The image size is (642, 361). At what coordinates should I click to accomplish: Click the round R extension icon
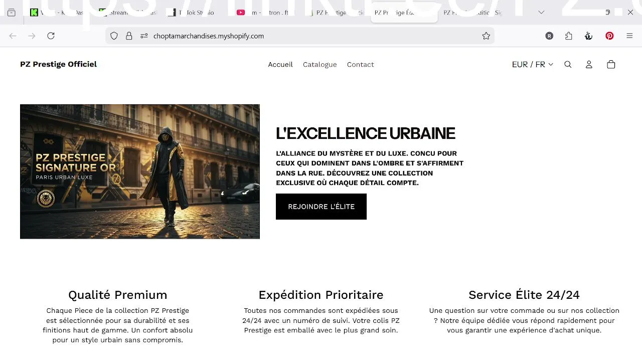[x=549, y=36]
